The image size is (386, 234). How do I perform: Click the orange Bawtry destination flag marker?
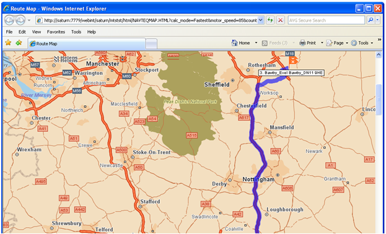[x=293, y=60]
